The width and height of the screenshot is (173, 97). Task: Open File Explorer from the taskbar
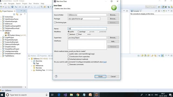[x=71, y=95]
